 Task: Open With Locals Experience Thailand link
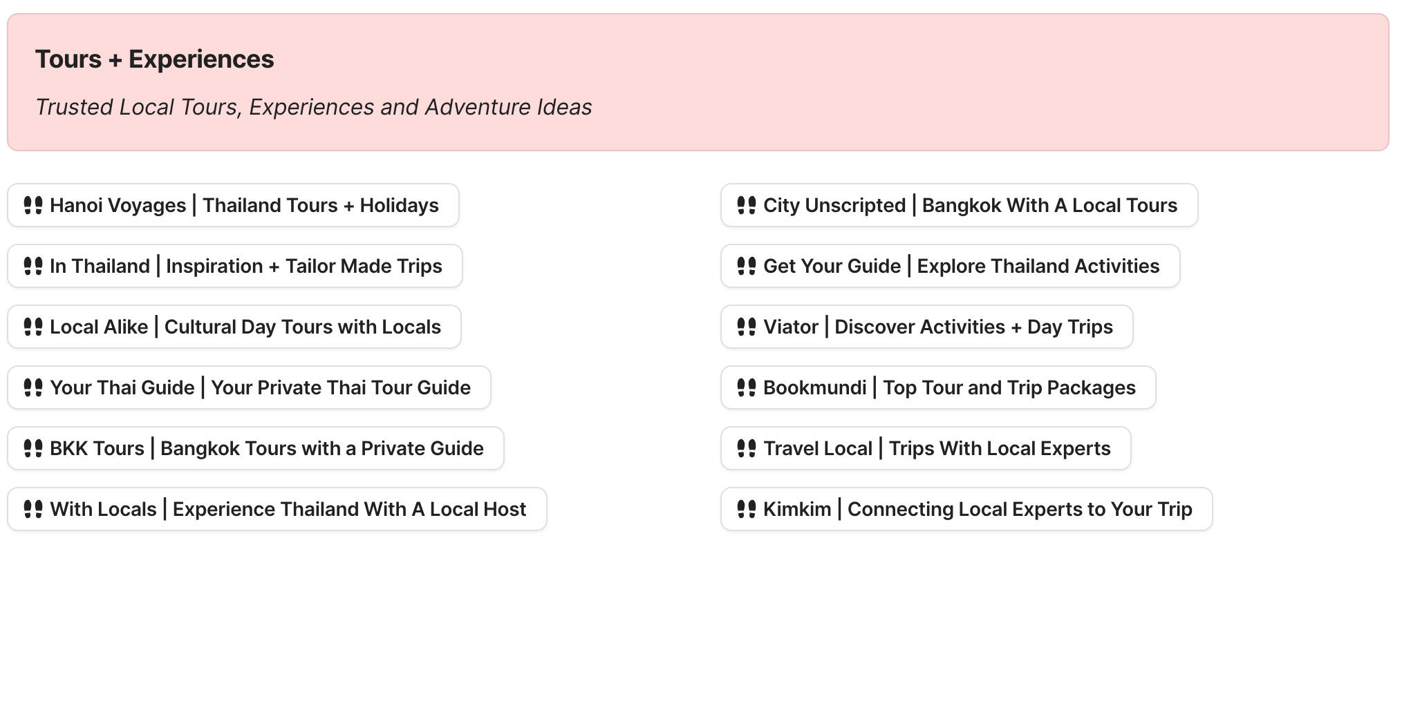point(288,509)
